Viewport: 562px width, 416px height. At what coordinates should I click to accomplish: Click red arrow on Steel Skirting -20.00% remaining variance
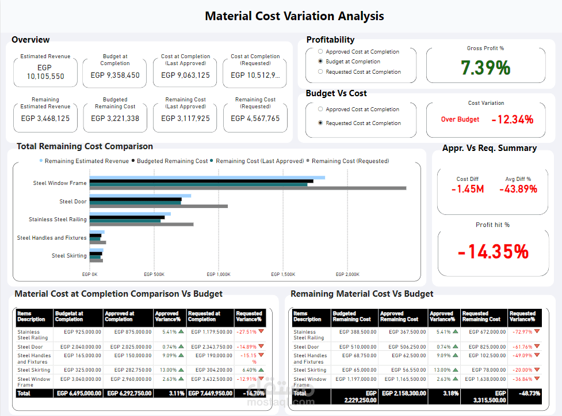[537, 369]
